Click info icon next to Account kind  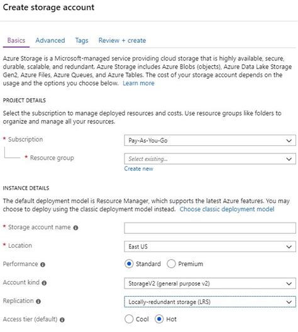click(x=44, y=283)
